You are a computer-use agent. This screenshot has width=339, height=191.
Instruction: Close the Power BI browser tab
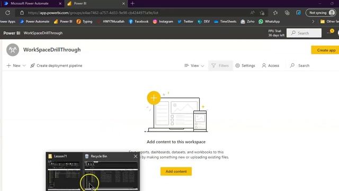tap(123, 4)
